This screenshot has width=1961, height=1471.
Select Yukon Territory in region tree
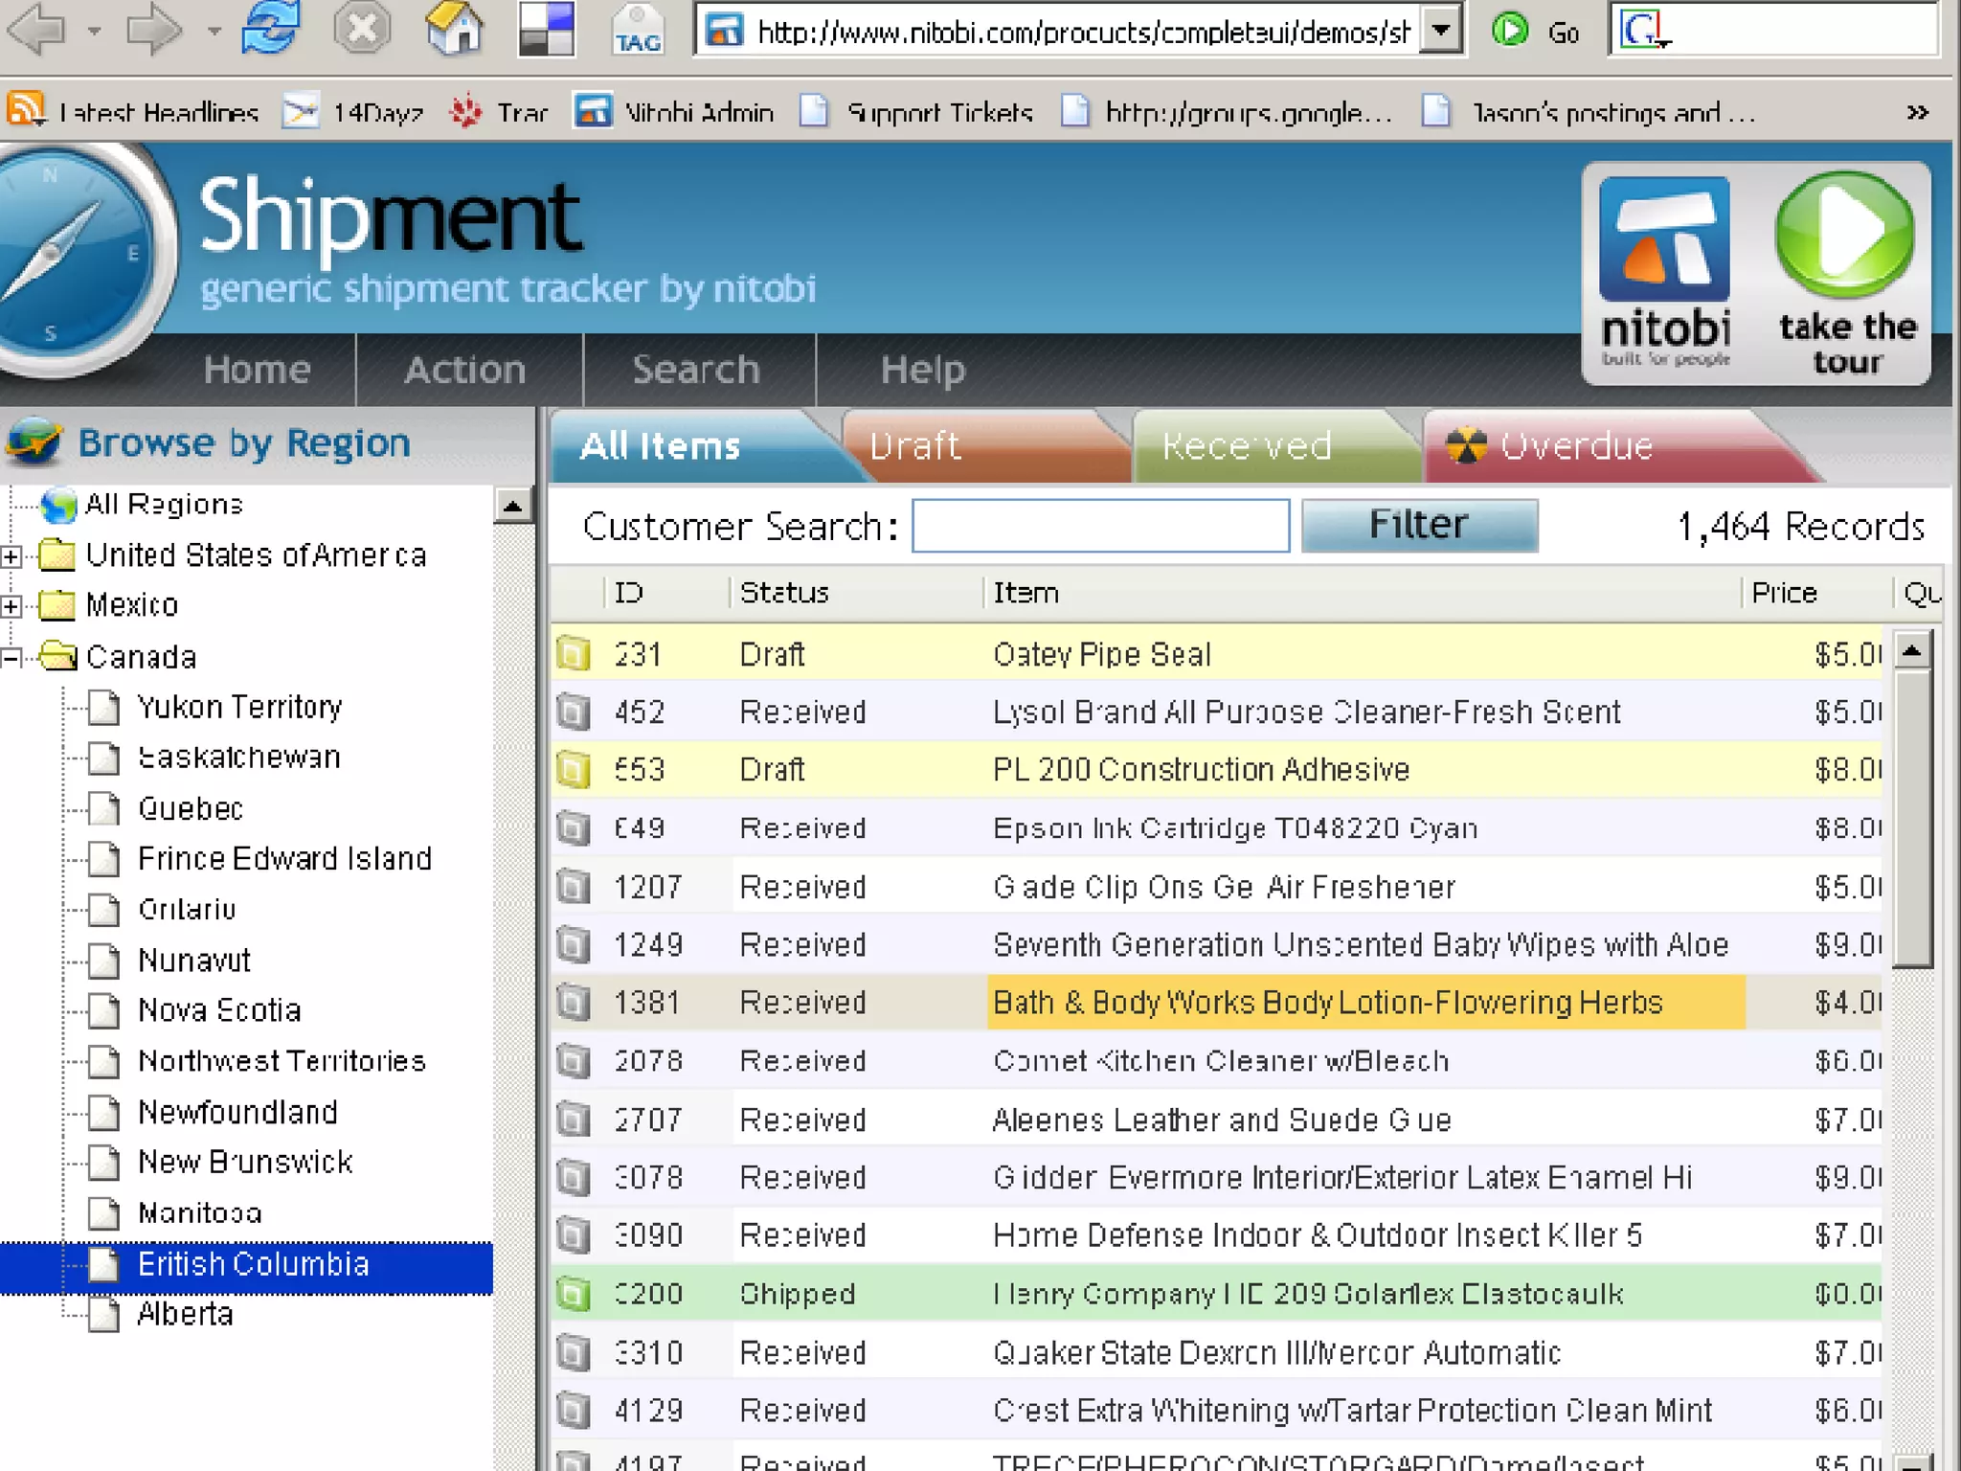[240, 707]
